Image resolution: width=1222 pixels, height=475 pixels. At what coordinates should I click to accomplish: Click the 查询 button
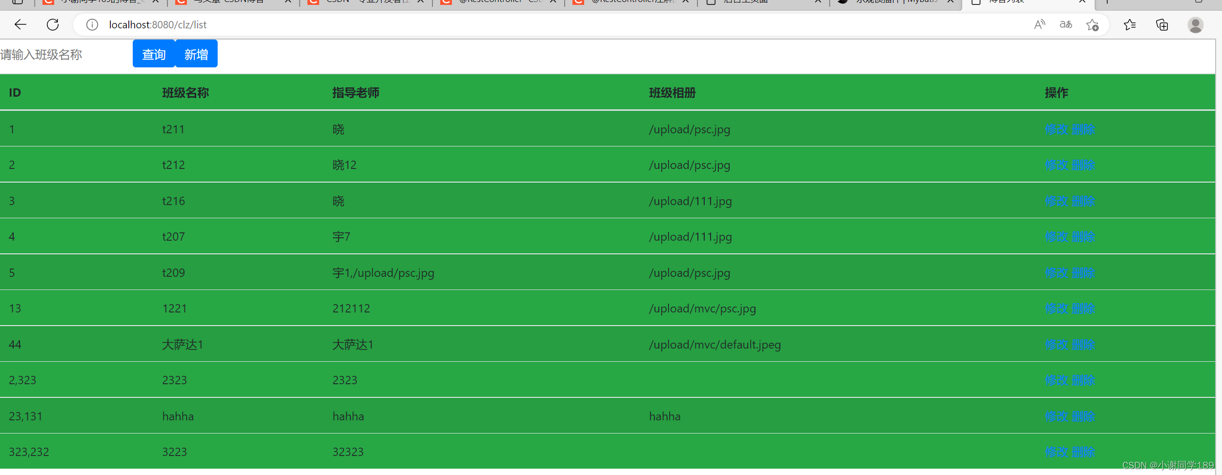154,54
